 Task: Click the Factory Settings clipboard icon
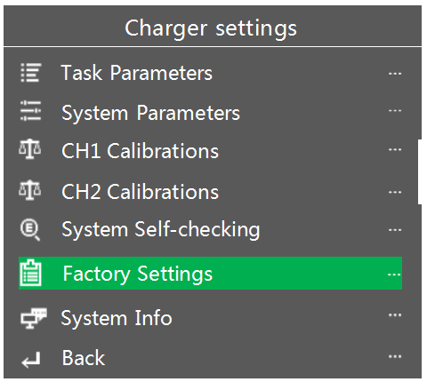click(x=30, y=273)
